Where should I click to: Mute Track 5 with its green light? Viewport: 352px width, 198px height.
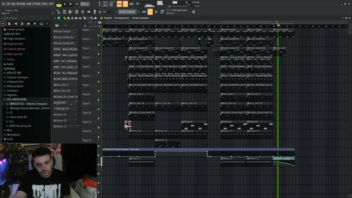99,72
